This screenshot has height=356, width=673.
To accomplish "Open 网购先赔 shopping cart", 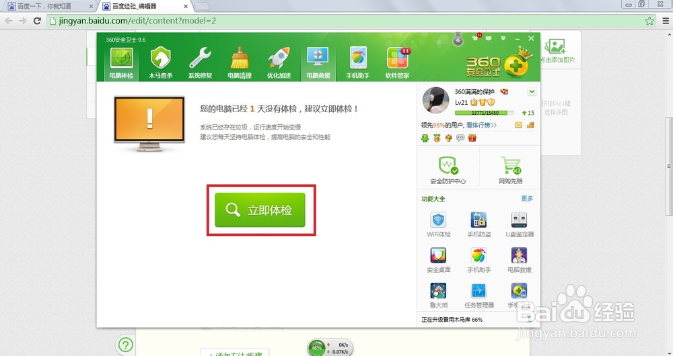I will tap(510, 170).
